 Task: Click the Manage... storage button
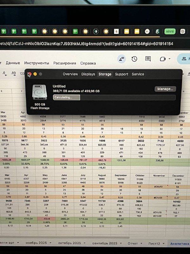coord(165,89)
